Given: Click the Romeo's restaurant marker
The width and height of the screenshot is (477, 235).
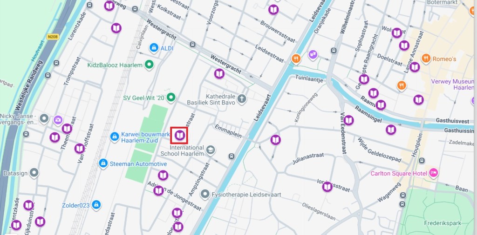Looking at the screenshot, I should click(x=426, y=58).
